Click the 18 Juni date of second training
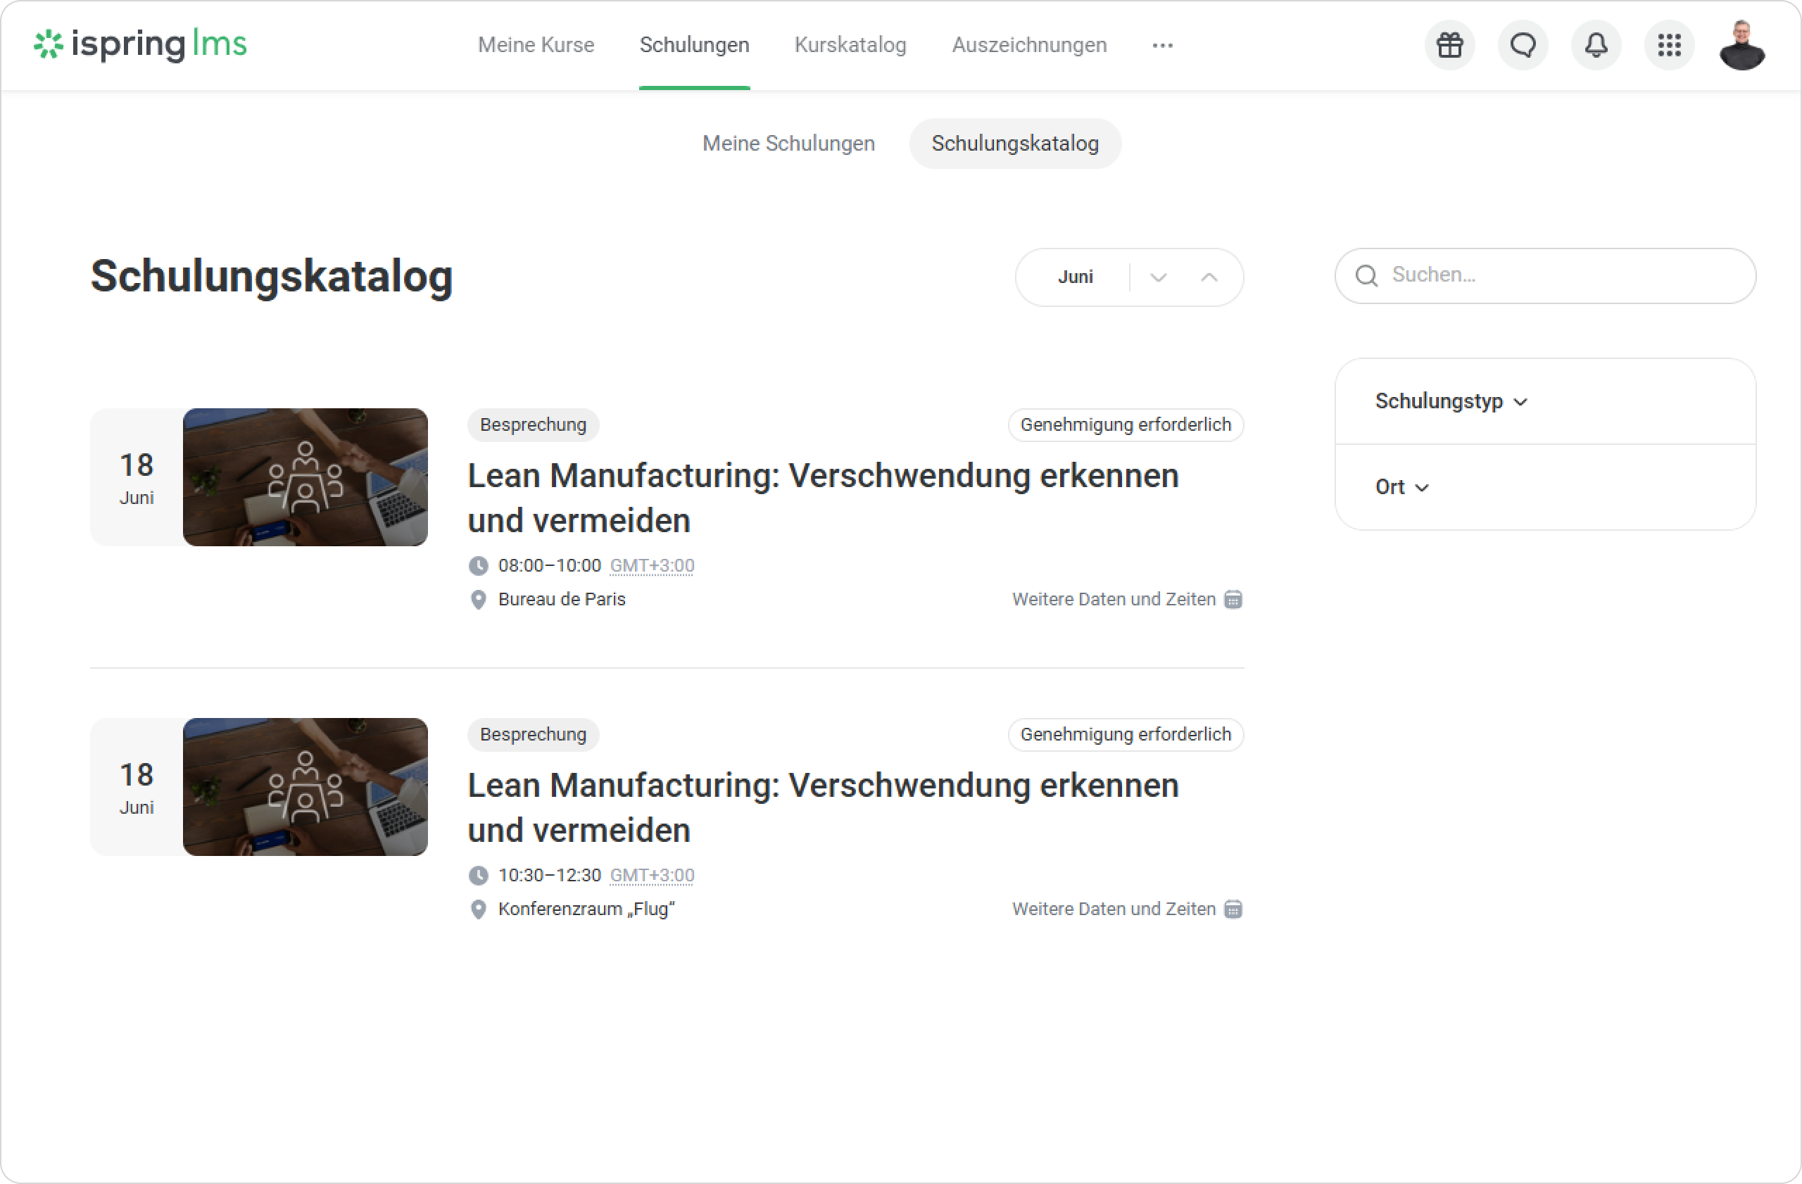 point(137,786)
